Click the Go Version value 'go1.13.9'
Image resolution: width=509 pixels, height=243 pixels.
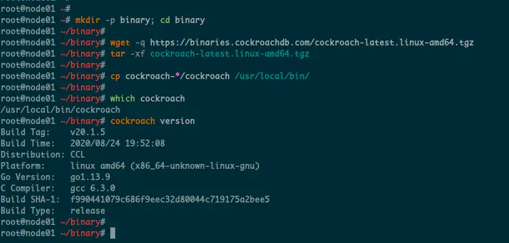90,178
